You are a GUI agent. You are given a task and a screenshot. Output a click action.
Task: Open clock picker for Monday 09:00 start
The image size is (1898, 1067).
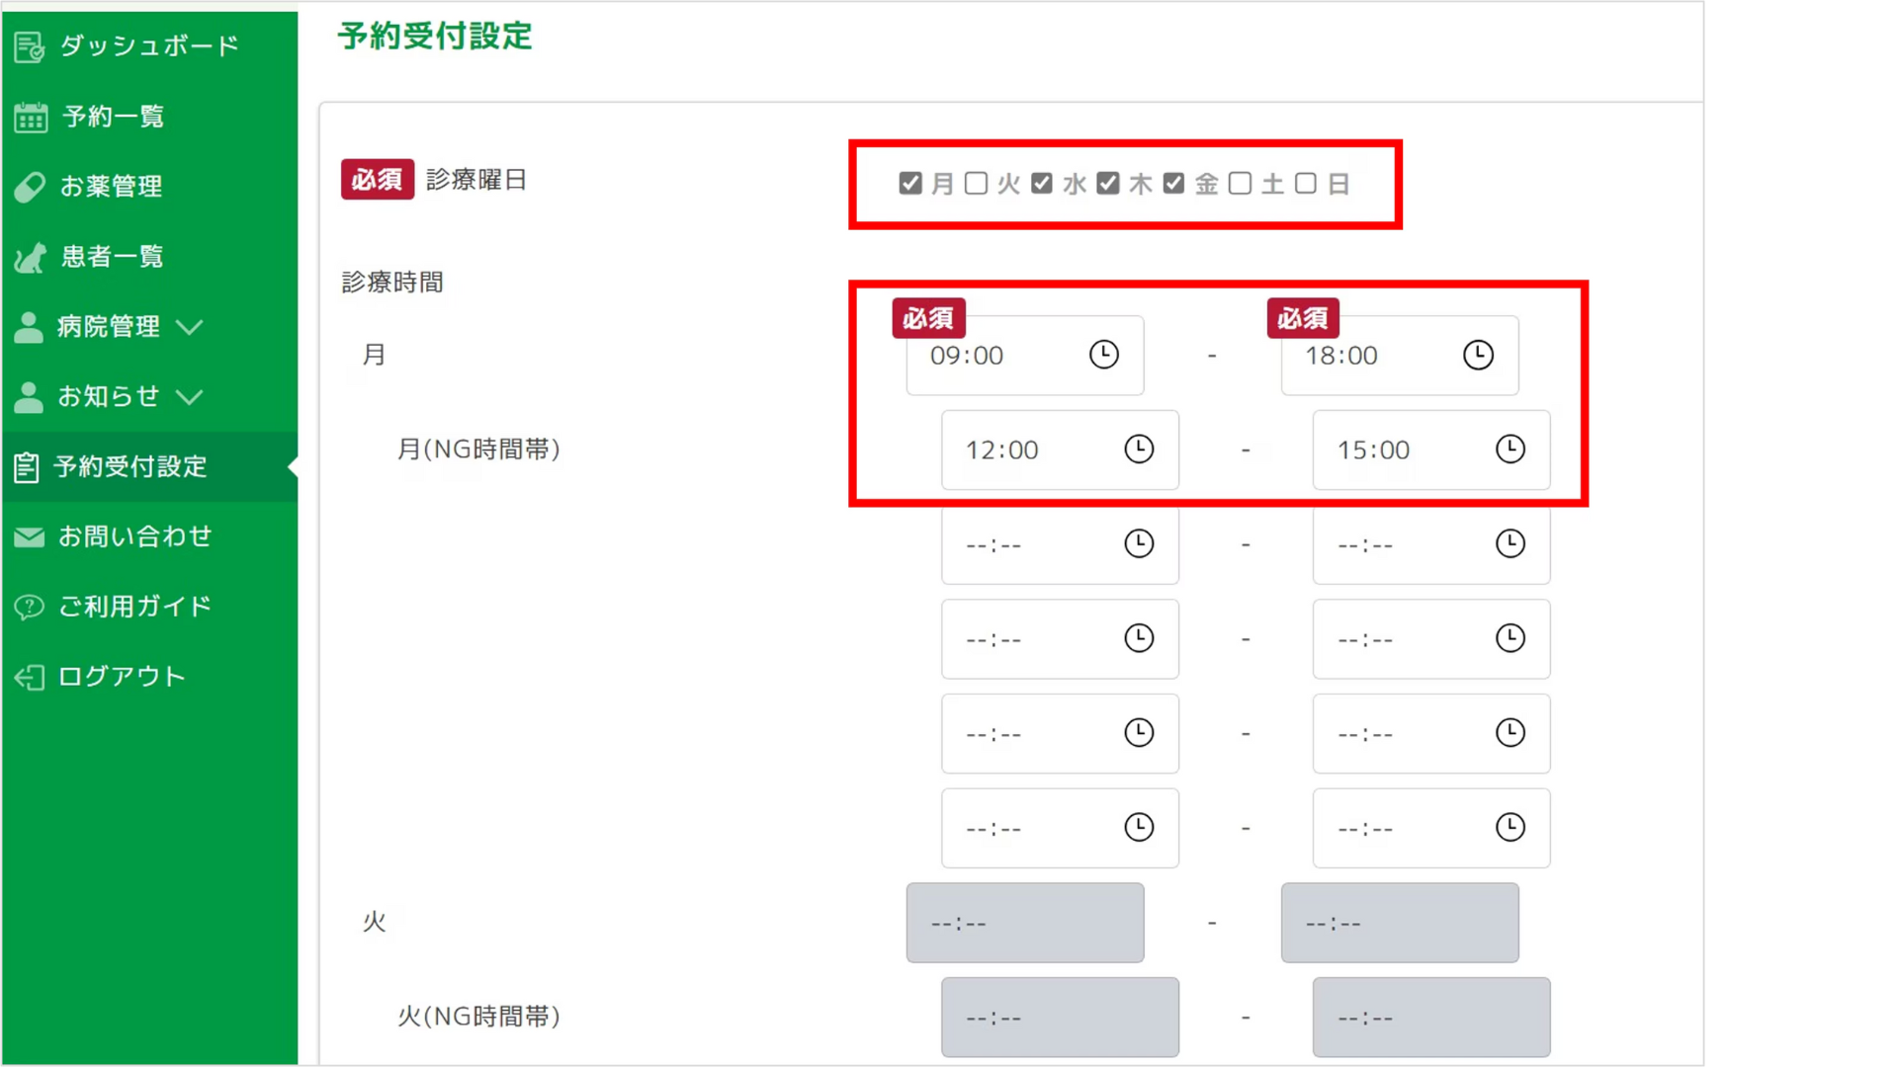pyautogui.click(x=1103, y=355)
